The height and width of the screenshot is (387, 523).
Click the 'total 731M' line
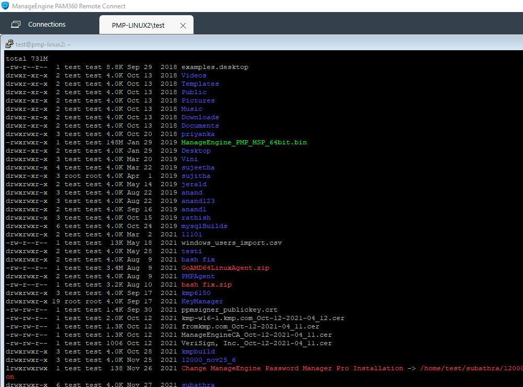point(27,59)
